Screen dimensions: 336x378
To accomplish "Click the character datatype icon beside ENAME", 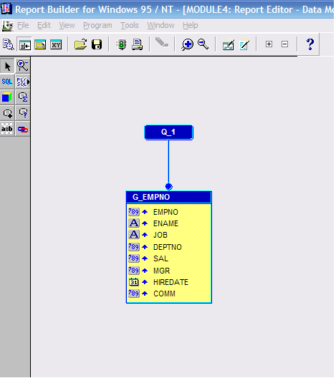I will click(134, 223).
